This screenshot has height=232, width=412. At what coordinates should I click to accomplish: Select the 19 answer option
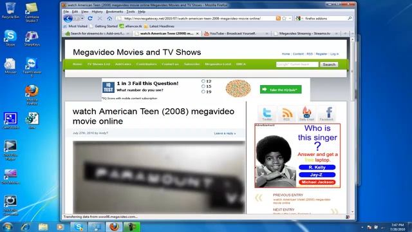(x=203, y=92)
